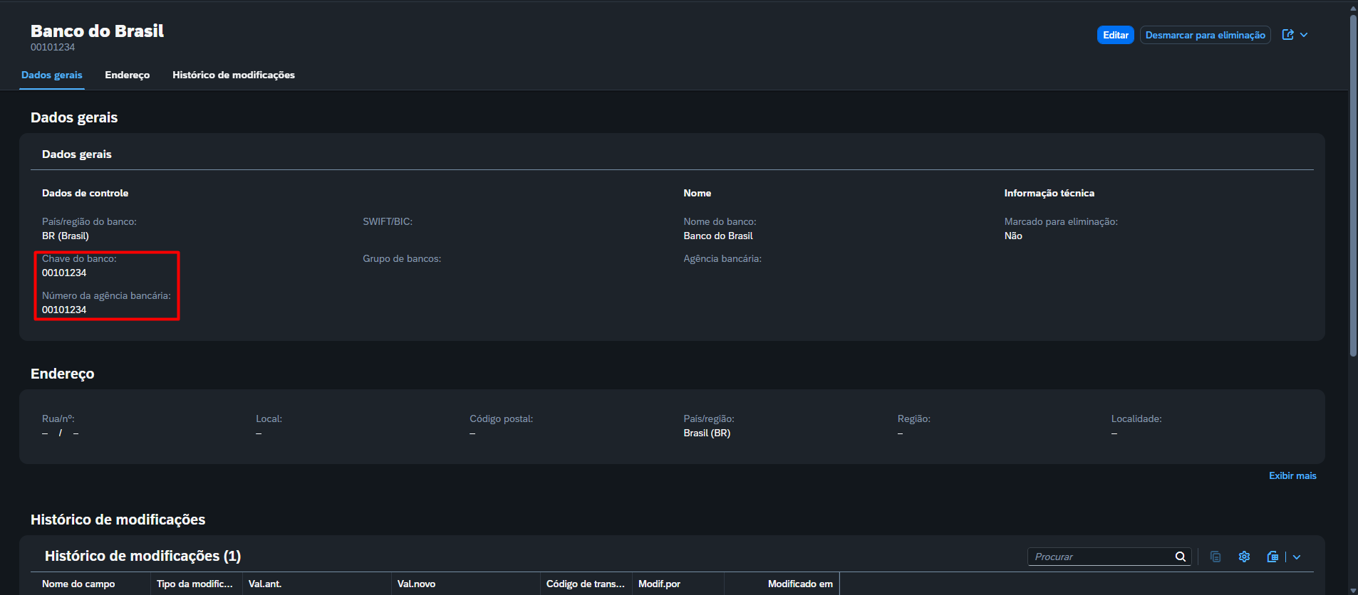Open table settings gear icon
1358x595 pixels.
(x=1244, y=557)
